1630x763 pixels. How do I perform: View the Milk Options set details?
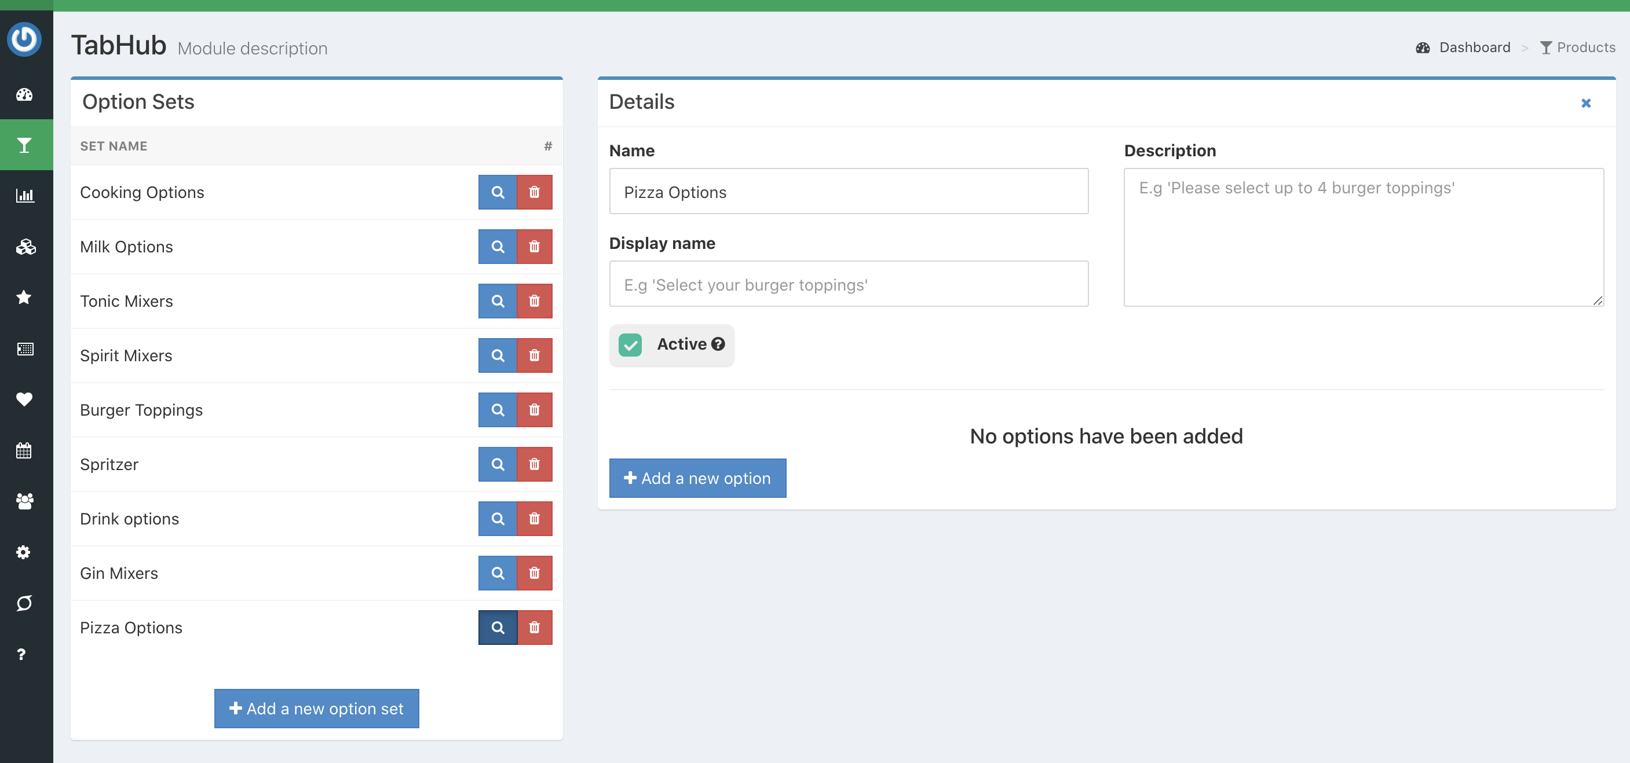(x=498, y=247)
